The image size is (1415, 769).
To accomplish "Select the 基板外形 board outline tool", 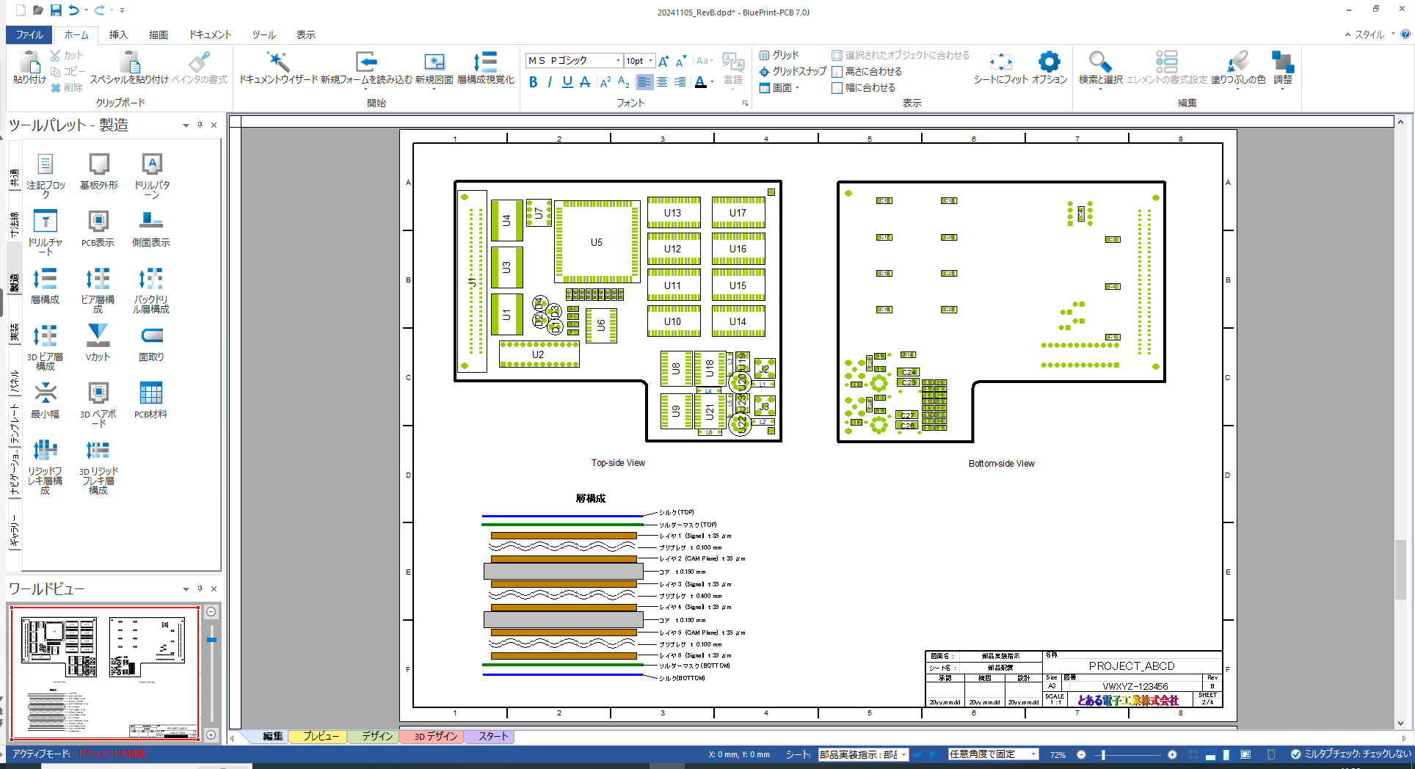I will (98, 164).
